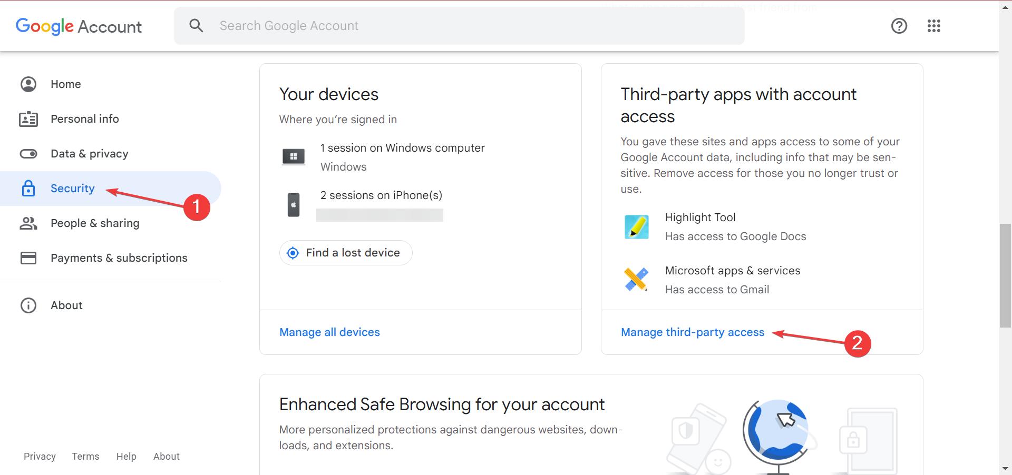Viewport: 1012px width, 475px height.
Task: Open the Privacy footer link
Action: click(40, 457)
